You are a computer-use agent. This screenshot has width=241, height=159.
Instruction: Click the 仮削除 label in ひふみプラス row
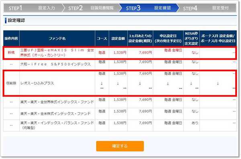pyautogui.click(x=11, y=83)
